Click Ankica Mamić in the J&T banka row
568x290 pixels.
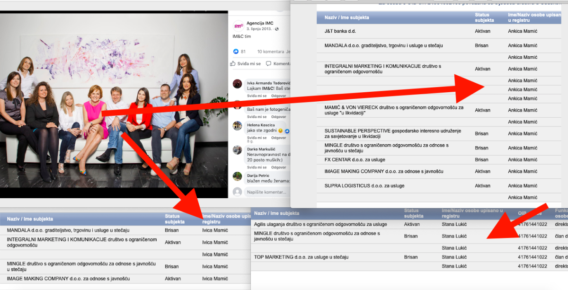coord(523,31)
